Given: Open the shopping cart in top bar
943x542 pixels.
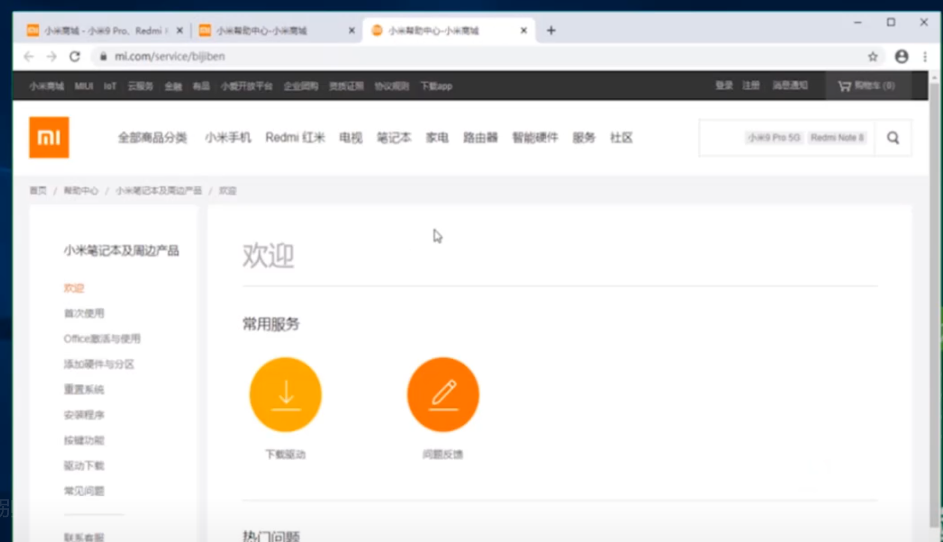Looking at the screenshot, I should (866, 86).
